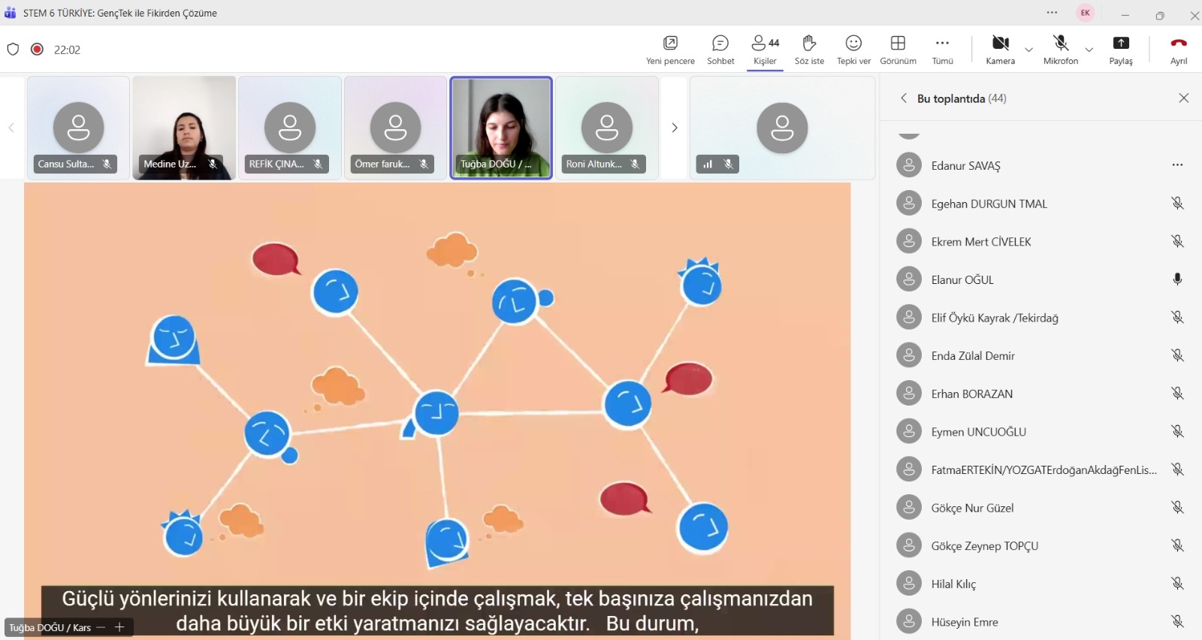Open Tümü more options menu
The width and height of the screenshot is (1202, 640).
pos(942,50)
